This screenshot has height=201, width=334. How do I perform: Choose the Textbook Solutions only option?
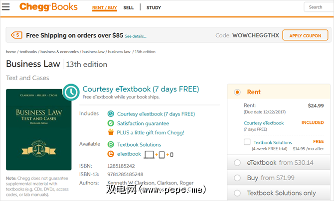tap(237, 193)
